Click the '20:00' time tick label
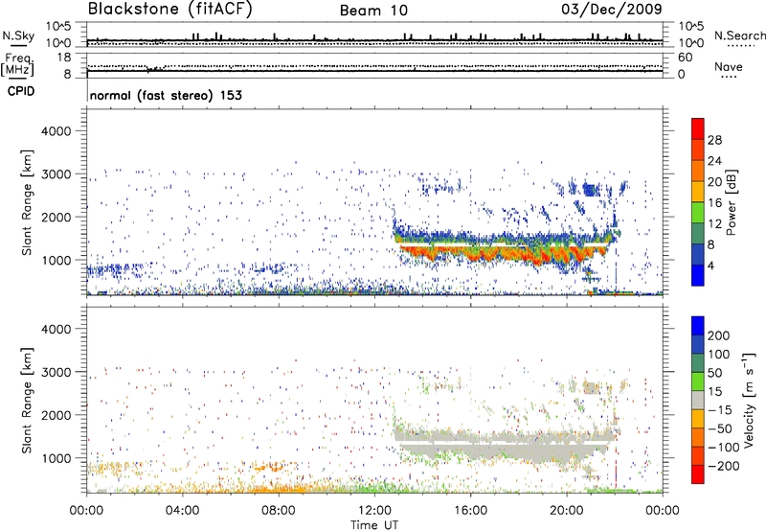Screen dimensions: 766x531 tap(566, 511)
